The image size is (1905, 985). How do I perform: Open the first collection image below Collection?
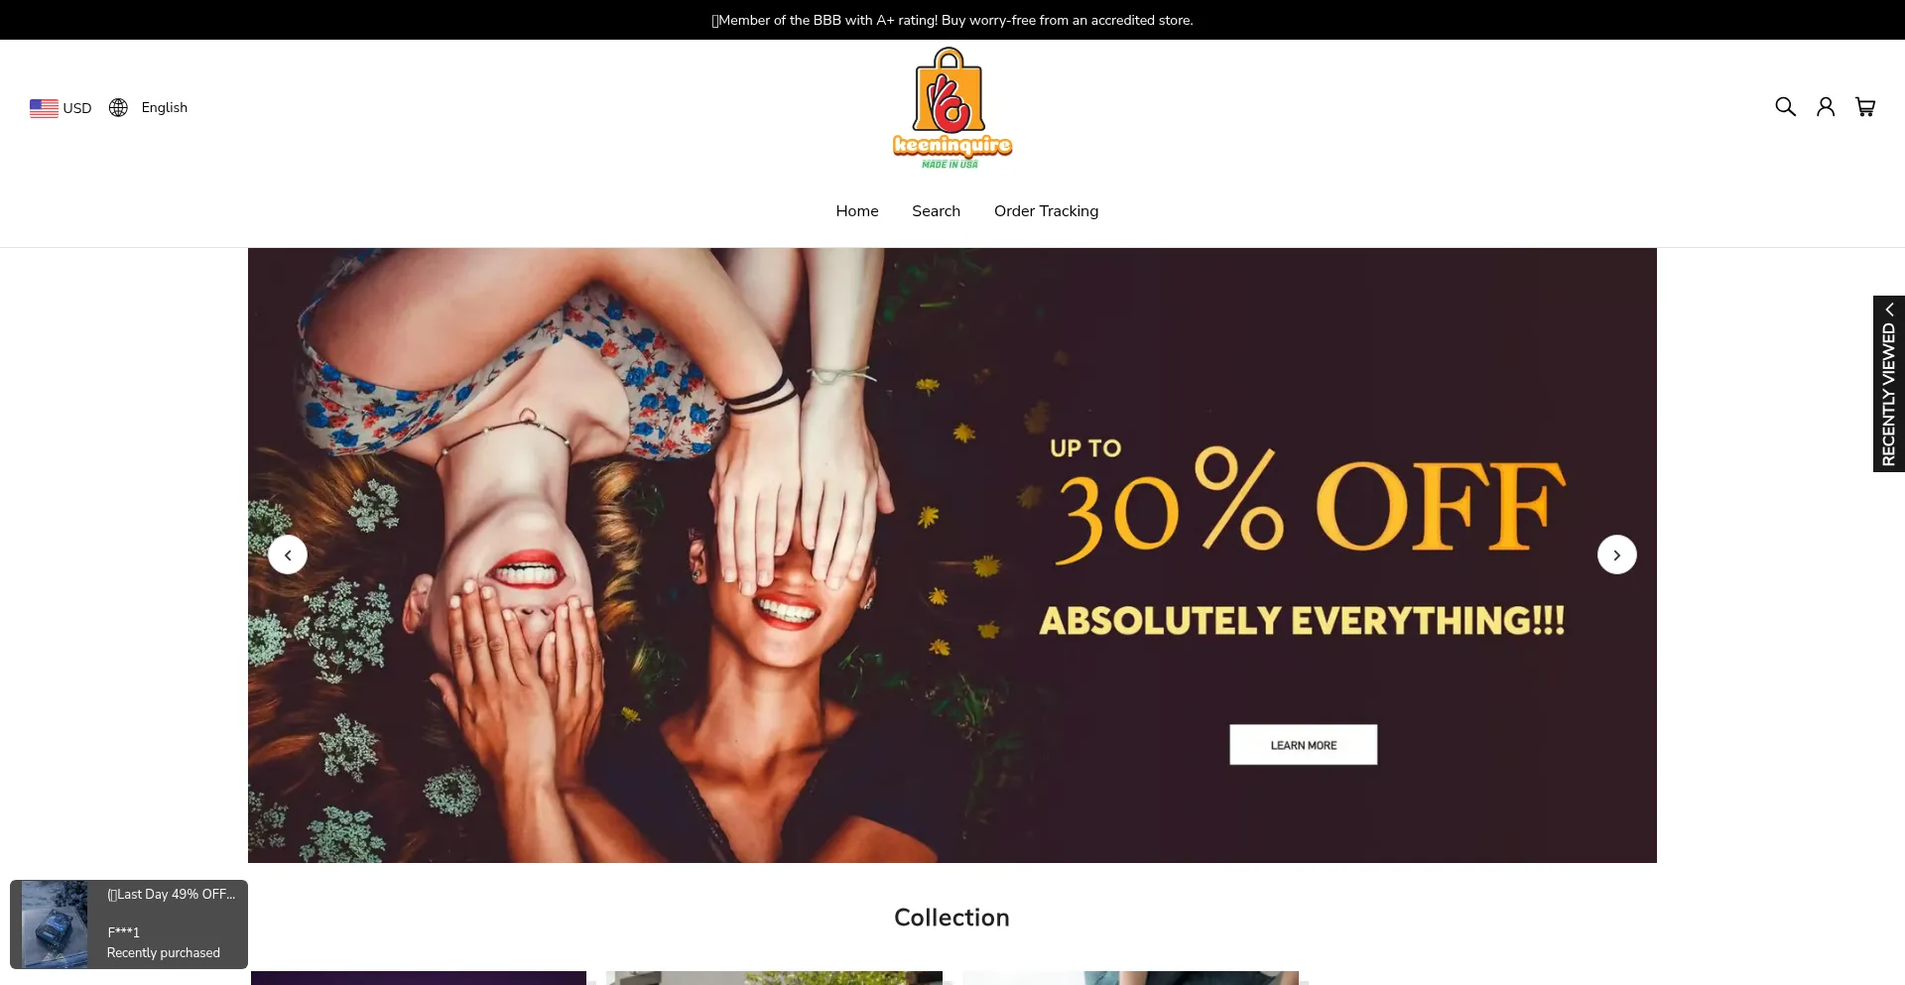[419, 978]
